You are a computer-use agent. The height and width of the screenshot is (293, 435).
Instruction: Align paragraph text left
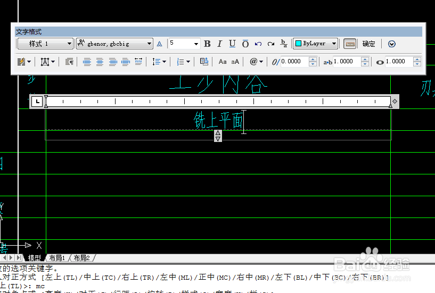(x=87, y=62)
